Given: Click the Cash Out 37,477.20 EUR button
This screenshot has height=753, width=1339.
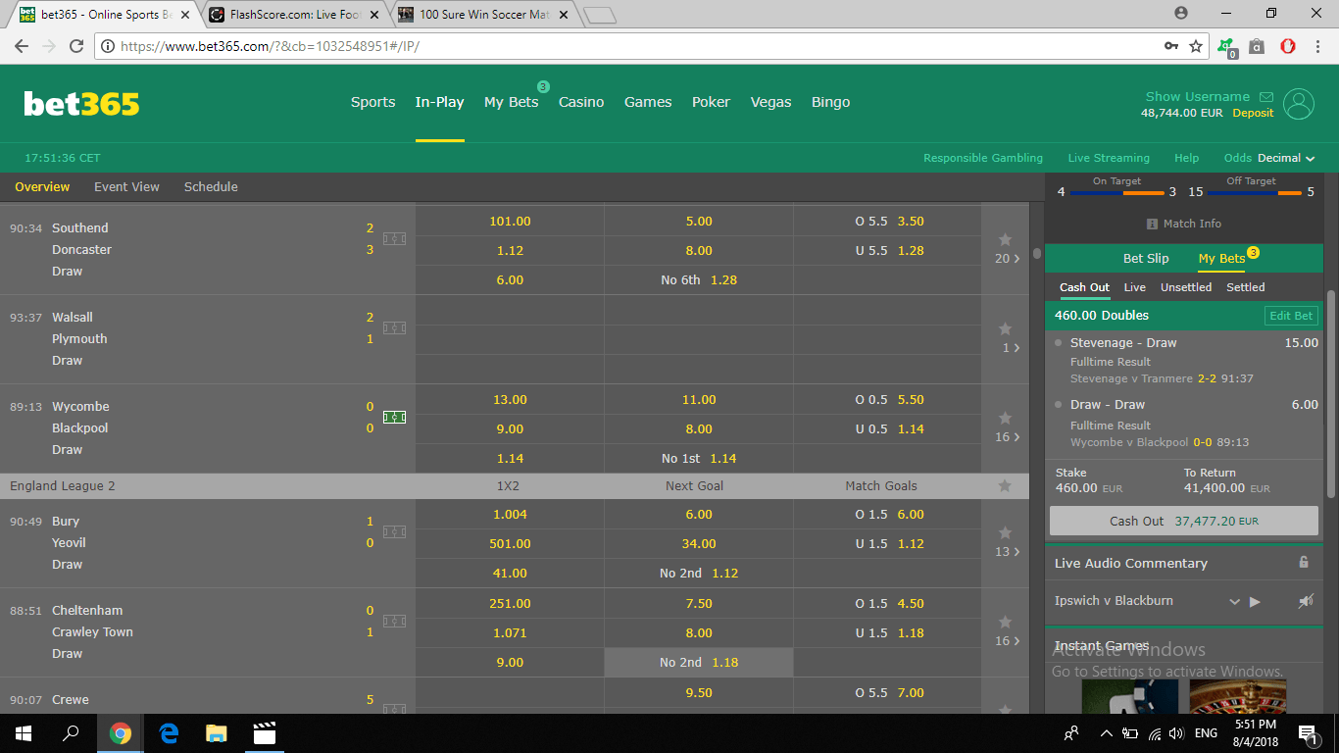Looking at the screenshot, I should pyautogui.click(x=1184, y=521).
